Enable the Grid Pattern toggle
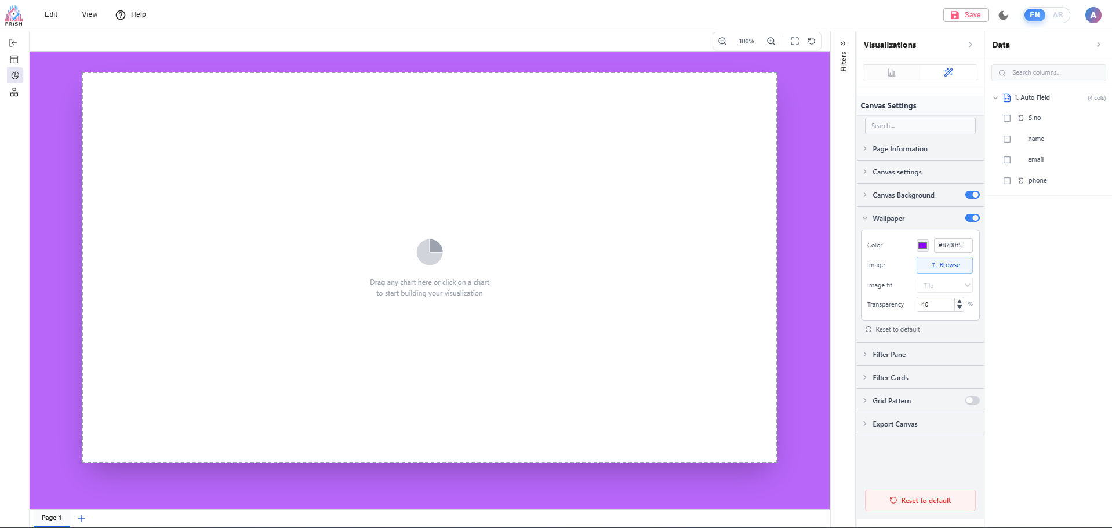Screen dimensions: 1112x528 (x=972, y=400)
